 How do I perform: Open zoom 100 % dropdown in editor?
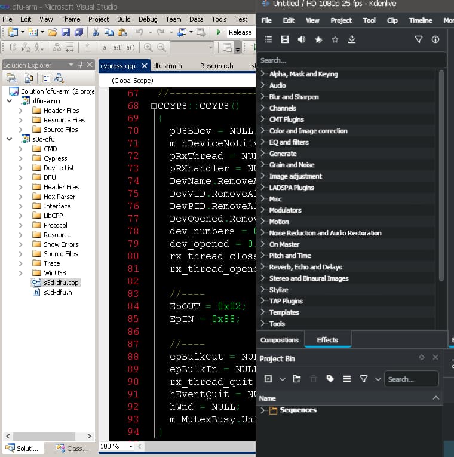click(x=131, y=446)
